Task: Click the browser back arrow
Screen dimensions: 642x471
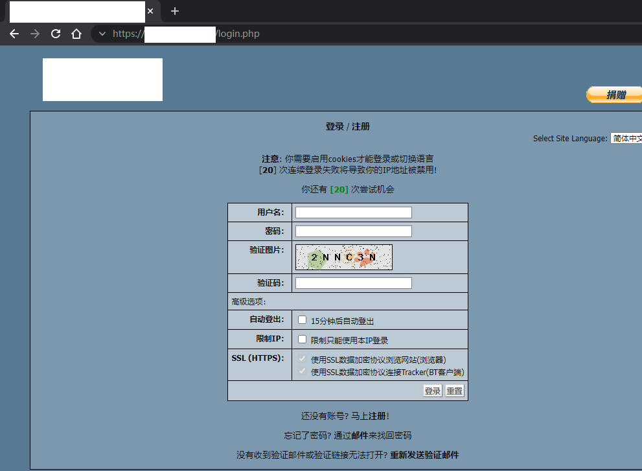Action: pyautogui.click(x=14, y=34)
